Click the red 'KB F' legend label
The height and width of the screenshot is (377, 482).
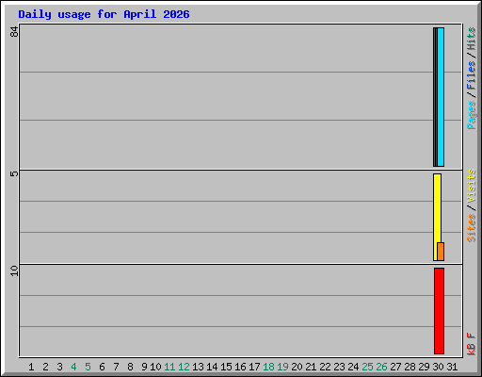pyautogui.click(x=471, y=344)
